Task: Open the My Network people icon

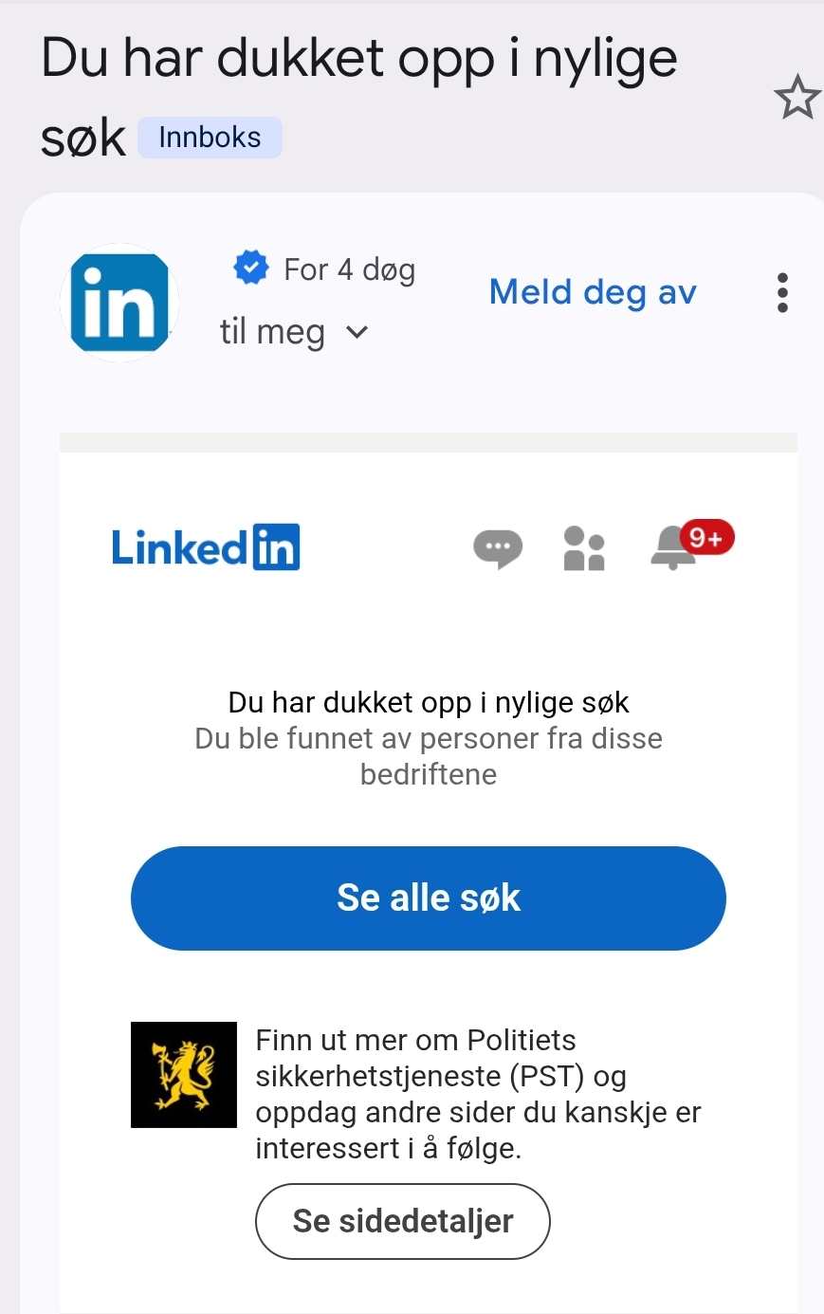Action: click(584, 548)
